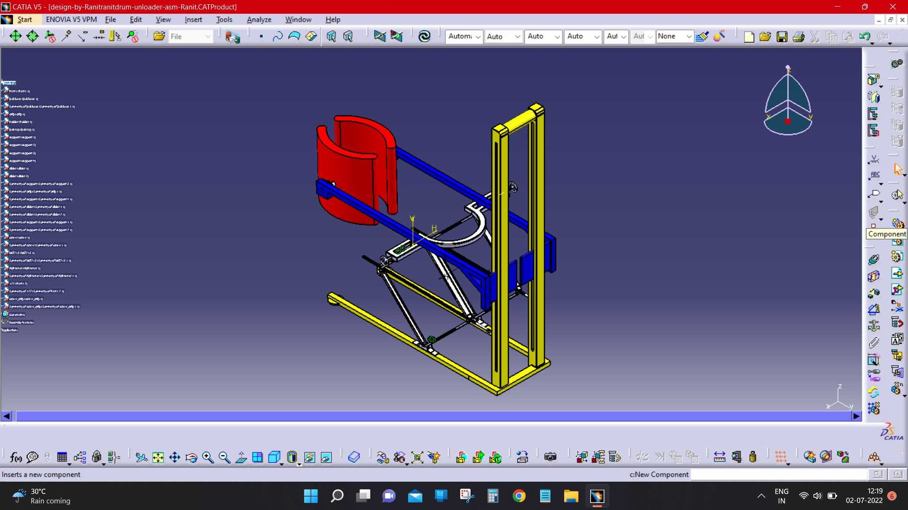Click the Fit All In icon

click(158, 457)
